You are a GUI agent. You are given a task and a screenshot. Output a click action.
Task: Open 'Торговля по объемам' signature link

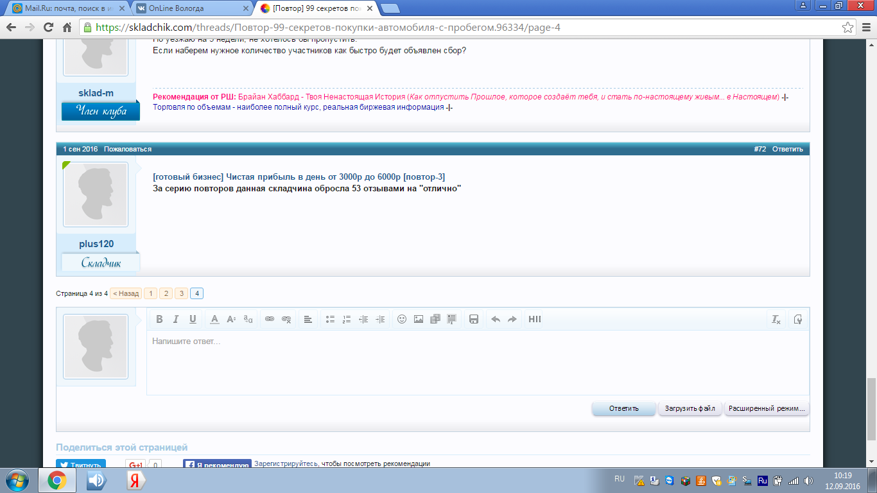(298, 107)
